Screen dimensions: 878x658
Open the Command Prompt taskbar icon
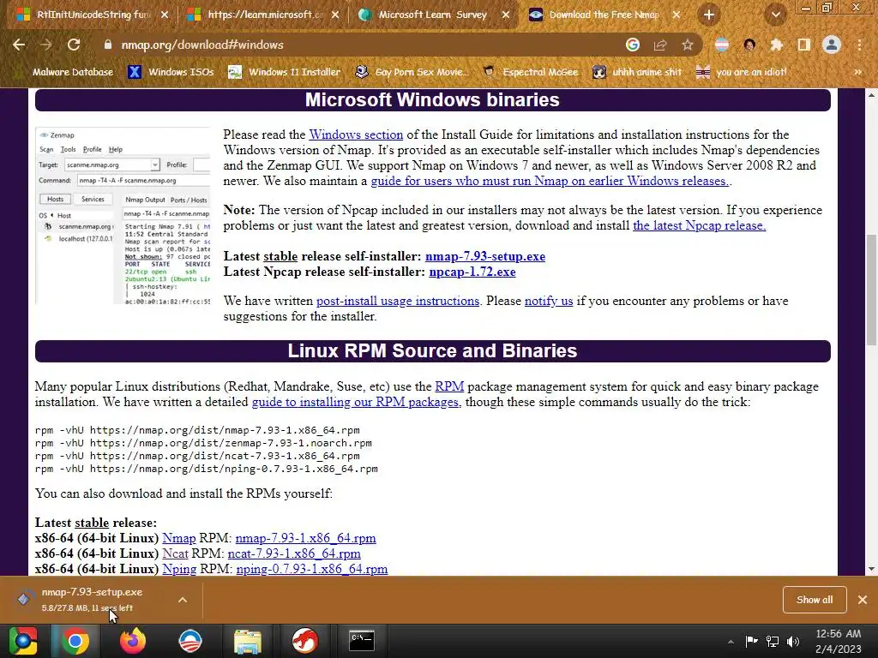[x=362, y=641]
